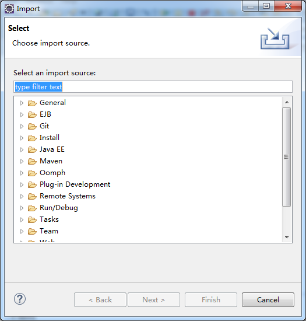Image resolution: width=306 pixels, height=321 pixels.
Task: Click the Maven folder icon
Action: point(32,161)
